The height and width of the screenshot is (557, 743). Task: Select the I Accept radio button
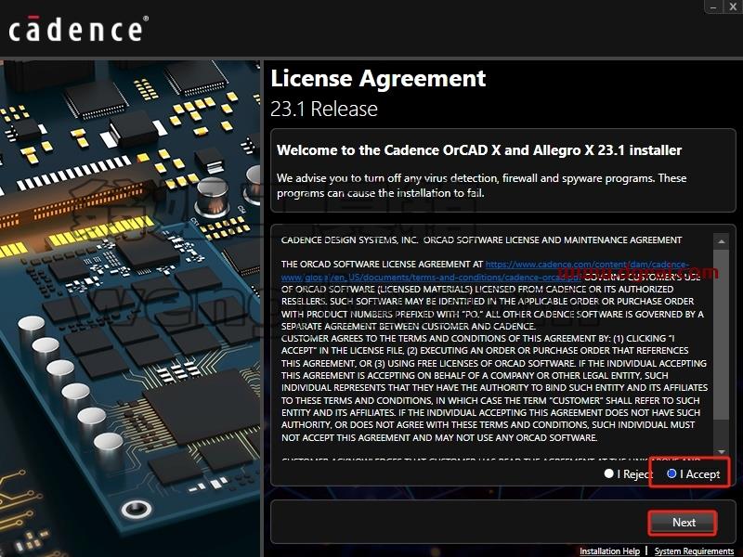671,473
